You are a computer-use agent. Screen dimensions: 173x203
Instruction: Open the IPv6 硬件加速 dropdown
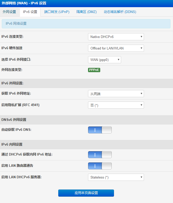[x=116, y=48]
